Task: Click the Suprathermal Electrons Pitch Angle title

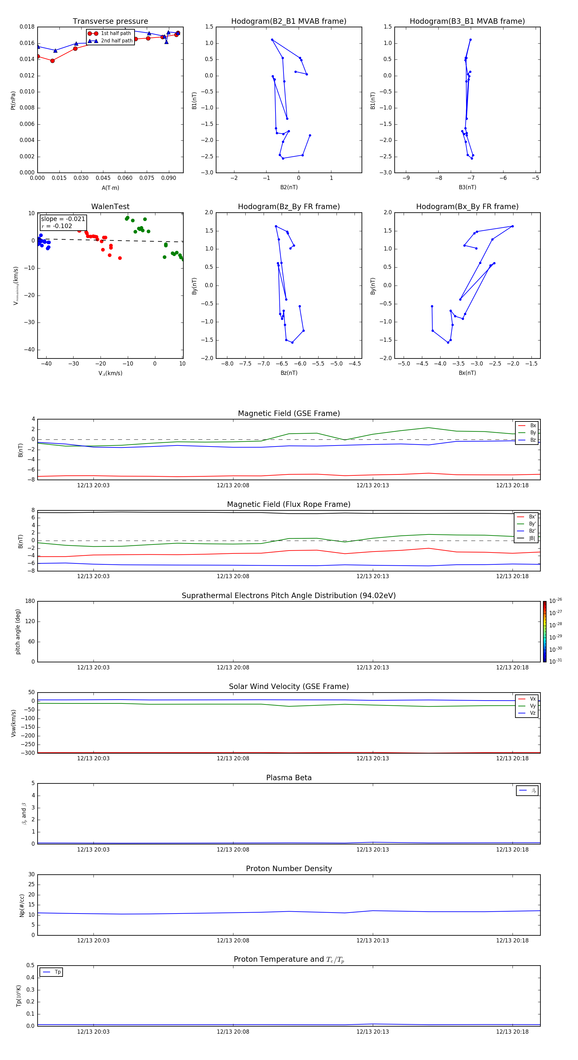Action: click(289, 596)
